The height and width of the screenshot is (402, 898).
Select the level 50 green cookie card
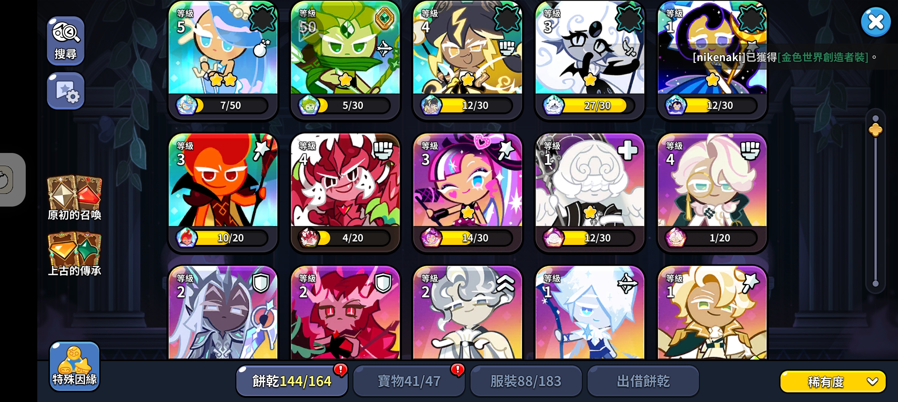pyautogui.click(x=345, y=60)
